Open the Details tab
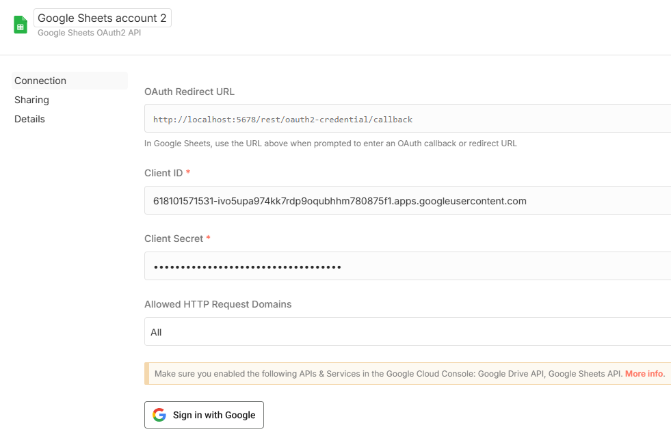The height and width of the screenshot is (434, 671). pyautogui.click(x=29, y=119)
